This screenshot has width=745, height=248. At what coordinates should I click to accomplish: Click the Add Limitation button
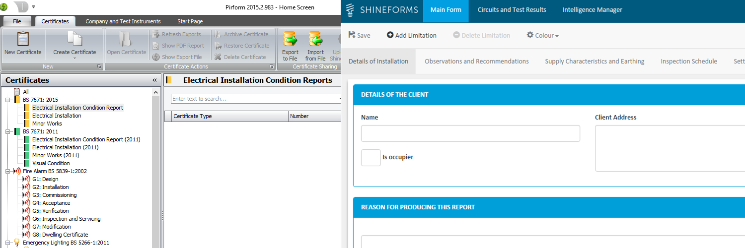[x=412, y=35]
